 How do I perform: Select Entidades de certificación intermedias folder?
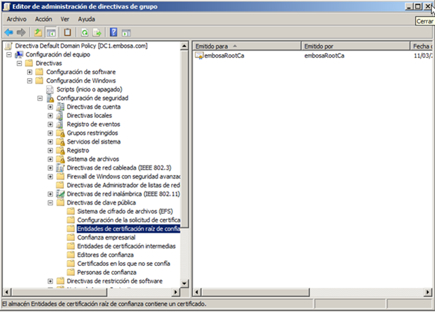click(126, 246)
